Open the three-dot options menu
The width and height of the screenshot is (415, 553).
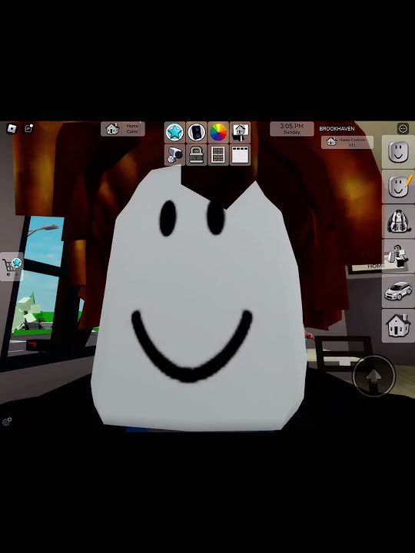coord(403,128)
